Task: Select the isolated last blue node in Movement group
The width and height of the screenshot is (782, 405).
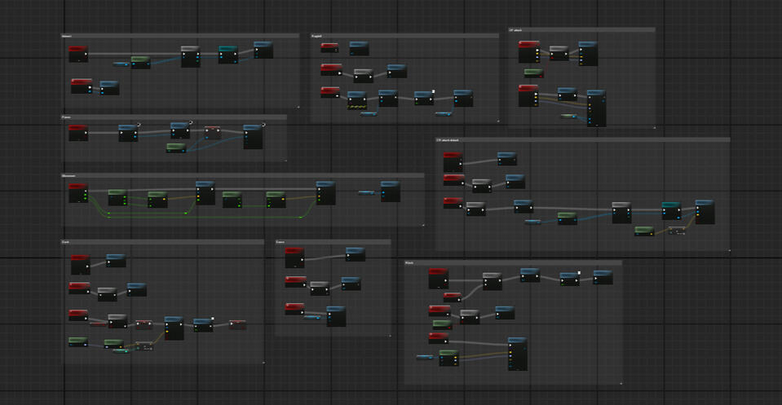Action: pyautogui.click(x=390, y=191)
